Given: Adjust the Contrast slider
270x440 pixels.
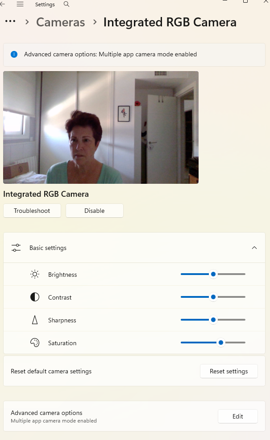Looking at the screenshot, I should click(213, 297).
